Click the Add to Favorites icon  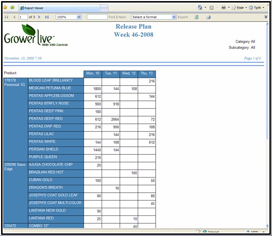tap(12, 7)
